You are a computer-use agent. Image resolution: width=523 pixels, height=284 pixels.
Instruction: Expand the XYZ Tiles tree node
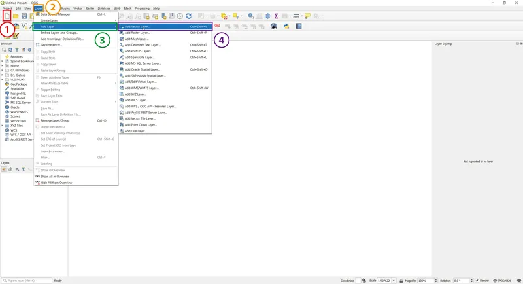3,126
